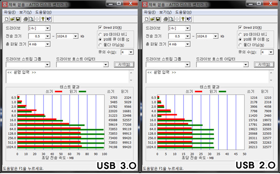Click Print icon in left window toolbar
This screenshot has height=174, width=280.
[26, 19]
